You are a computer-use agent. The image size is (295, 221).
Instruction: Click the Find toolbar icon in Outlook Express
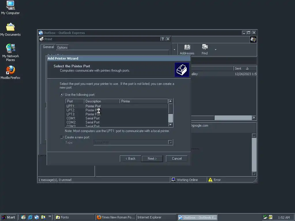pos(205,49)
